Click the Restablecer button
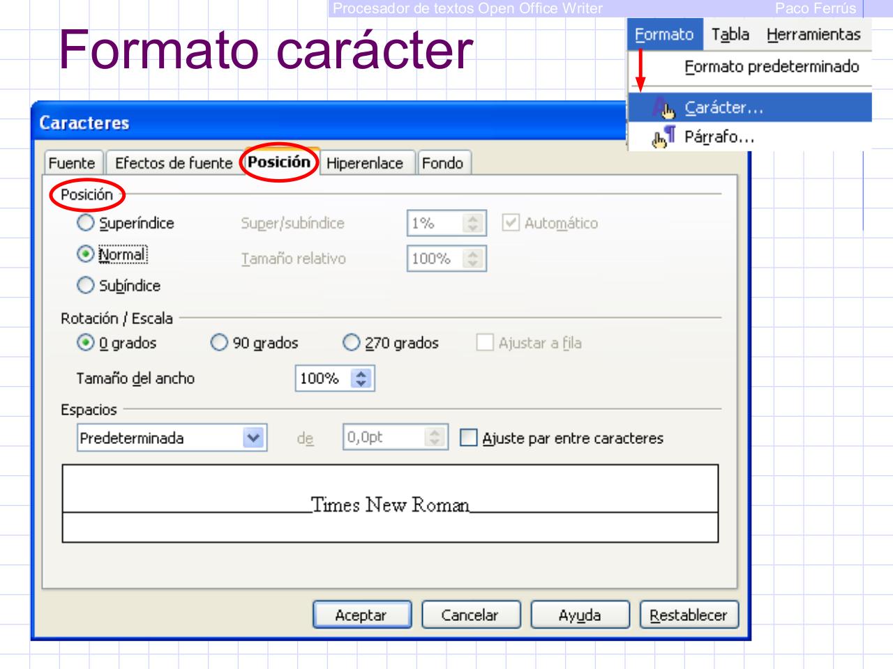 click(689, 615)
